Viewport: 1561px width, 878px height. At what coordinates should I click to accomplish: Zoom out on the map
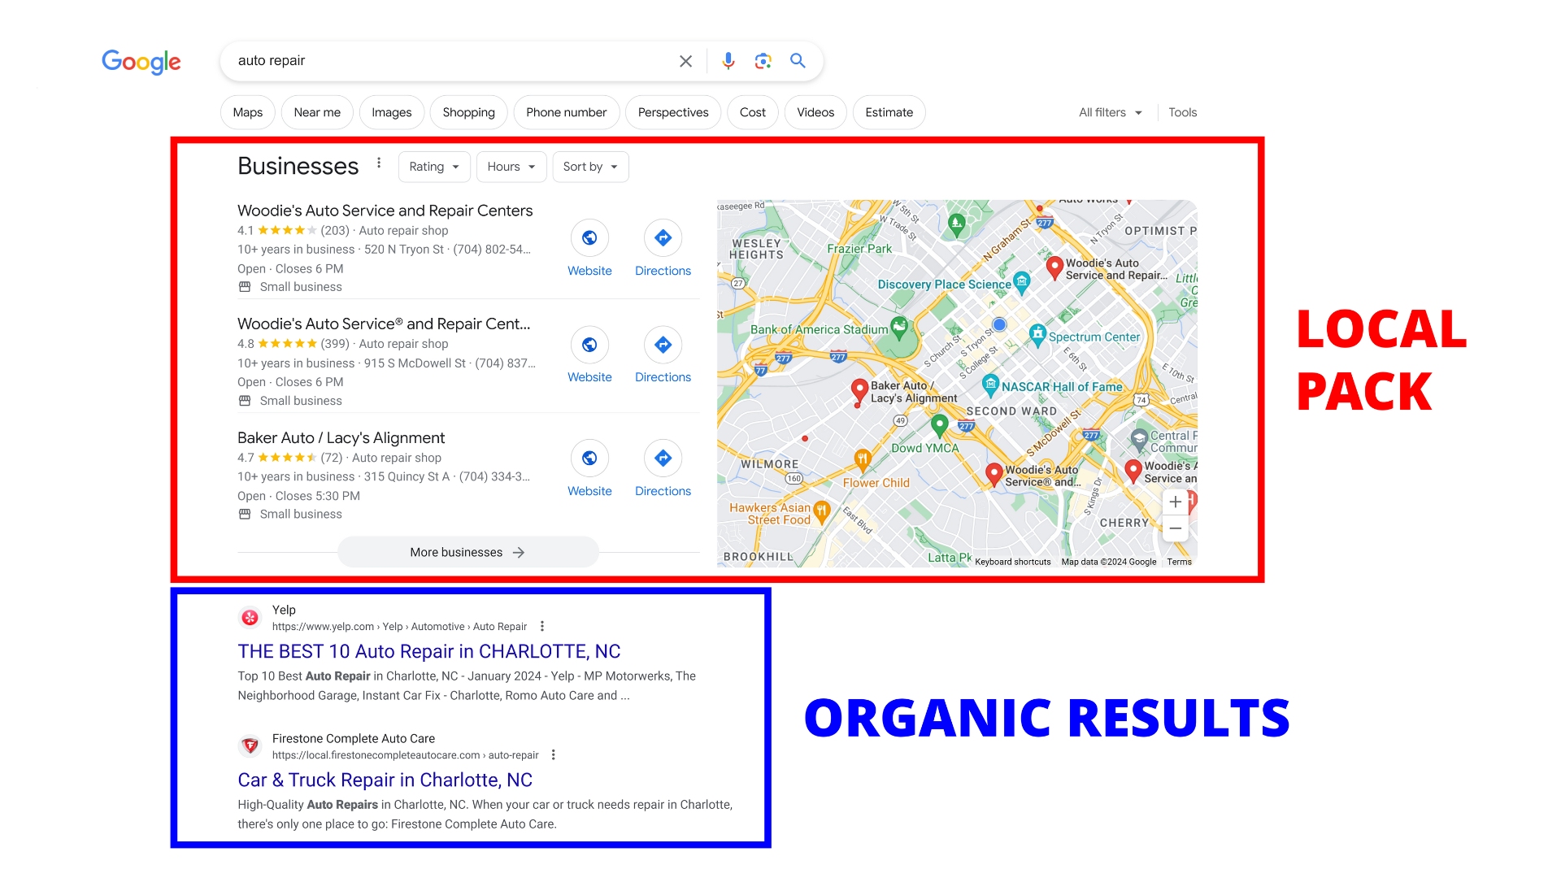point(1176,528)
